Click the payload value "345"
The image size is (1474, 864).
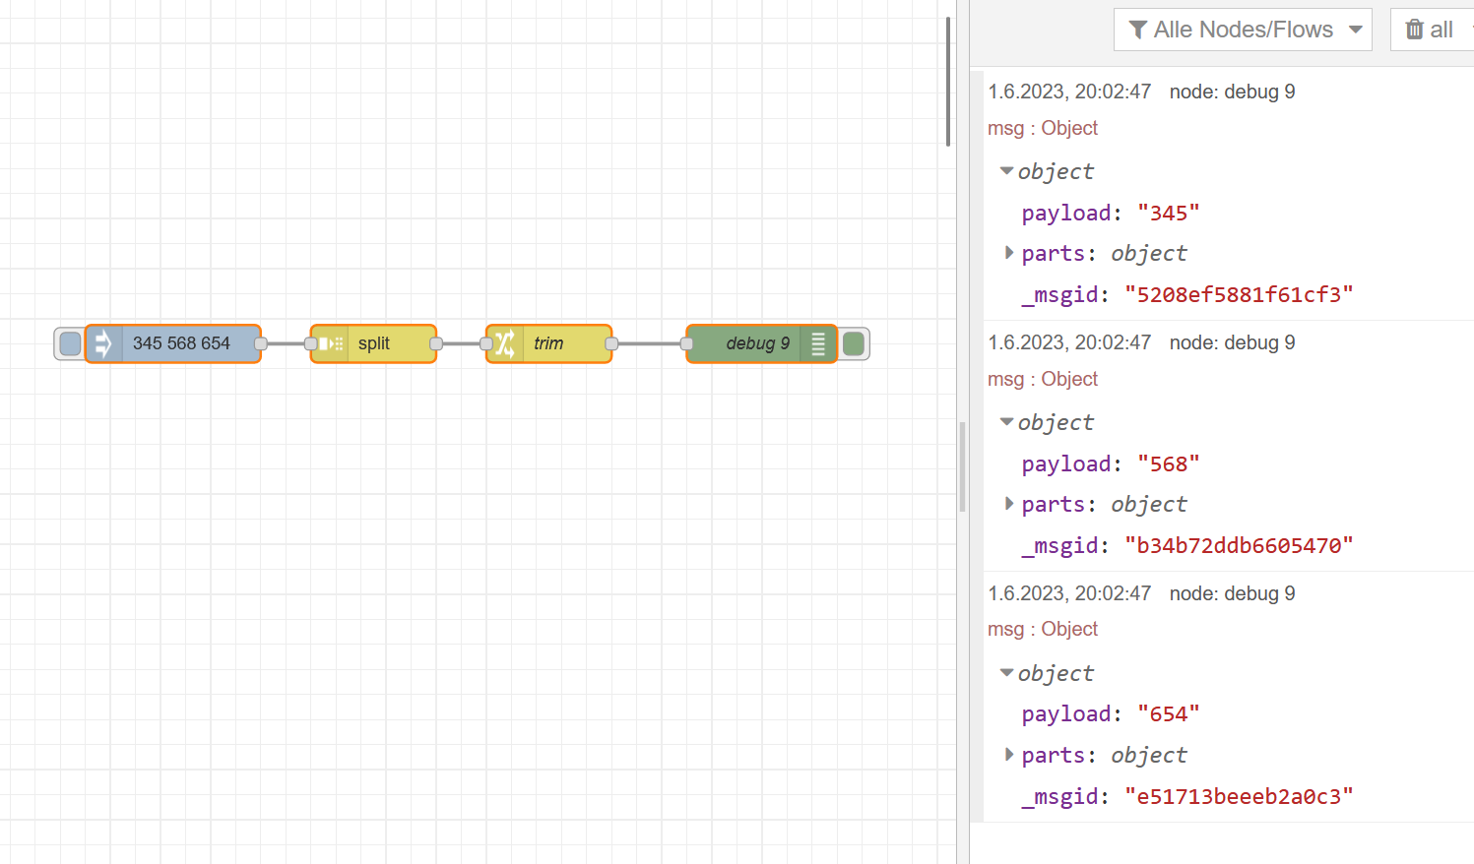(1169, 214)
